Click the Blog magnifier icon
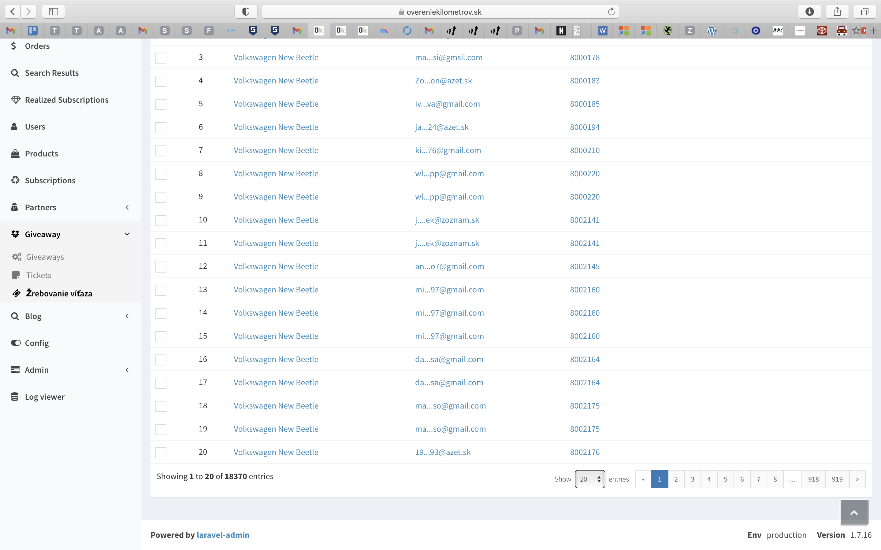881x550 pixels. [x=15, y=316]
